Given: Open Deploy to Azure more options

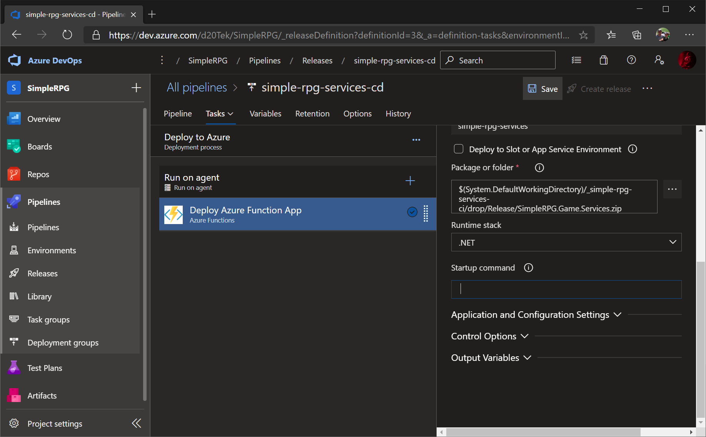Looking at the screenshot, I should tap(416, 140).
